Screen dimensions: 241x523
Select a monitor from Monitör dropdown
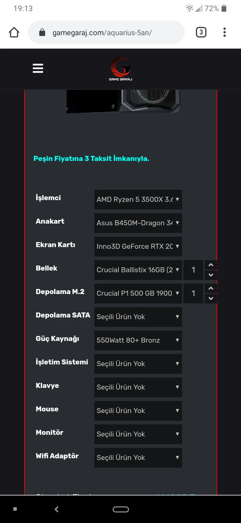coord(138,434)
